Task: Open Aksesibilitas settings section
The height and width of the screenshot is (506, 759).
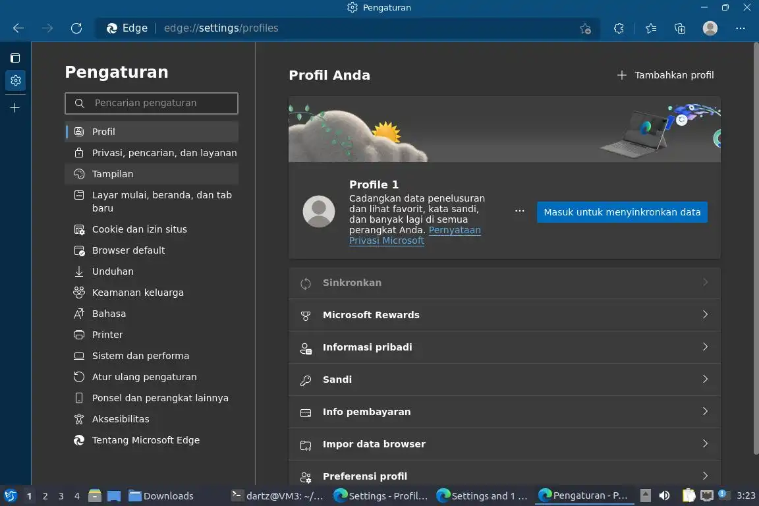Action: [152, 419]
